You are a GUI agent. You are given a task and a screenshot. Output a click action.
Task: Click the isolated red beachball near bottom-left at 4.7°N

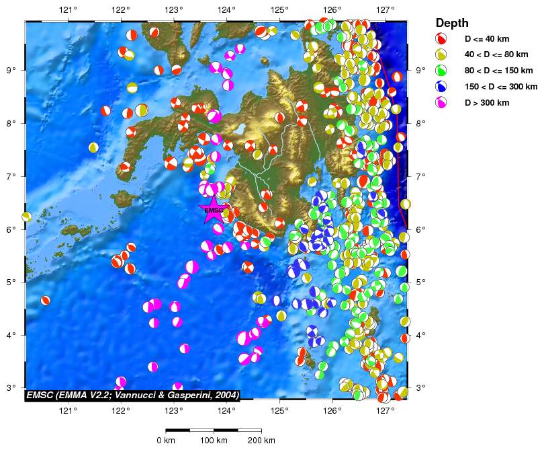click(45, 300)
